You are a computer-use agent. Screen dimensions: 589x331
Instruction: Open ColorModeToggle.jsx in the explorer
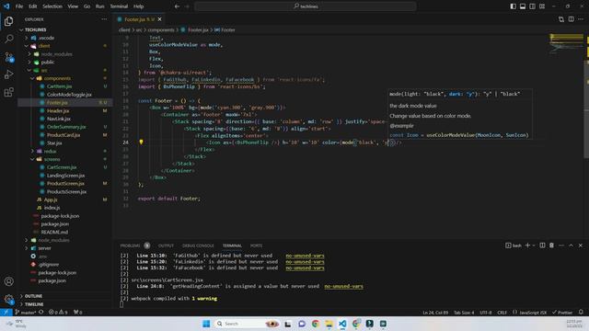tap(69, 95)
